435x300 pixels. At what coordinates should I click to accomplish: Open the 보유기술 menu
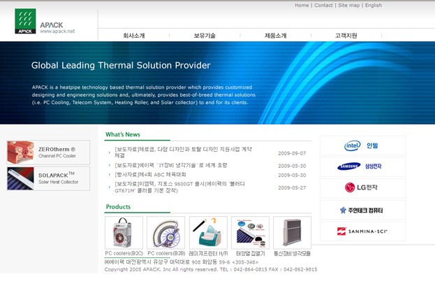tap(205, 36)
